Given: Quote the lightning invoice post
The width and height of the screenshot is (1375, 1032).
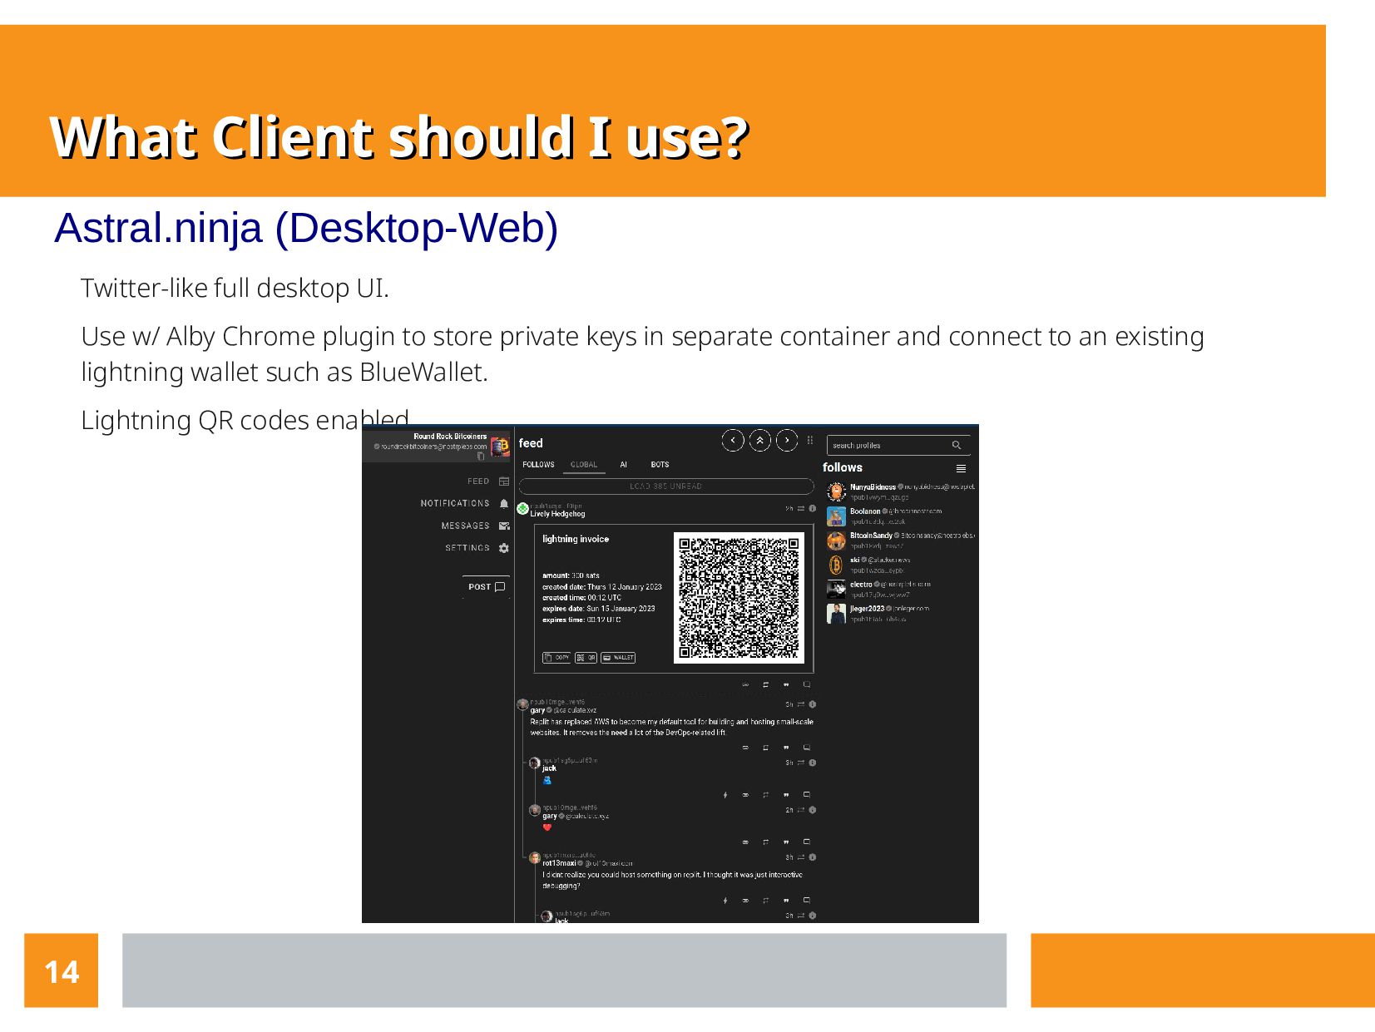Looking at the screenshot, I should point(786,685).
